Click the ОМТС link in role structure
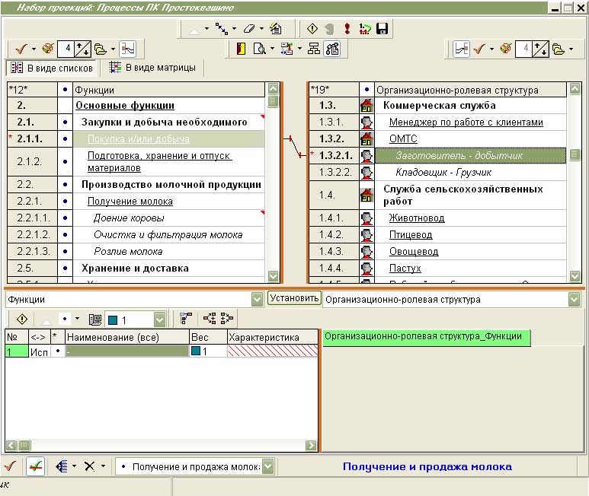 pyautogui.click(x=403, y=138)
